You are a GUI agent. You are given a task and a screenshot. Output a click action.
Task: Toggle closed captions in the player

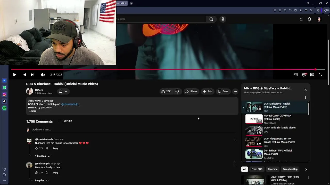(x=296, y=75)
